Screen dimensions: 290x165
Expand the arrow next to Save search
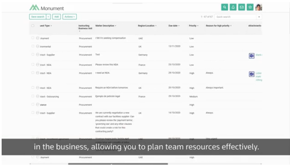(x=48, y=17)
